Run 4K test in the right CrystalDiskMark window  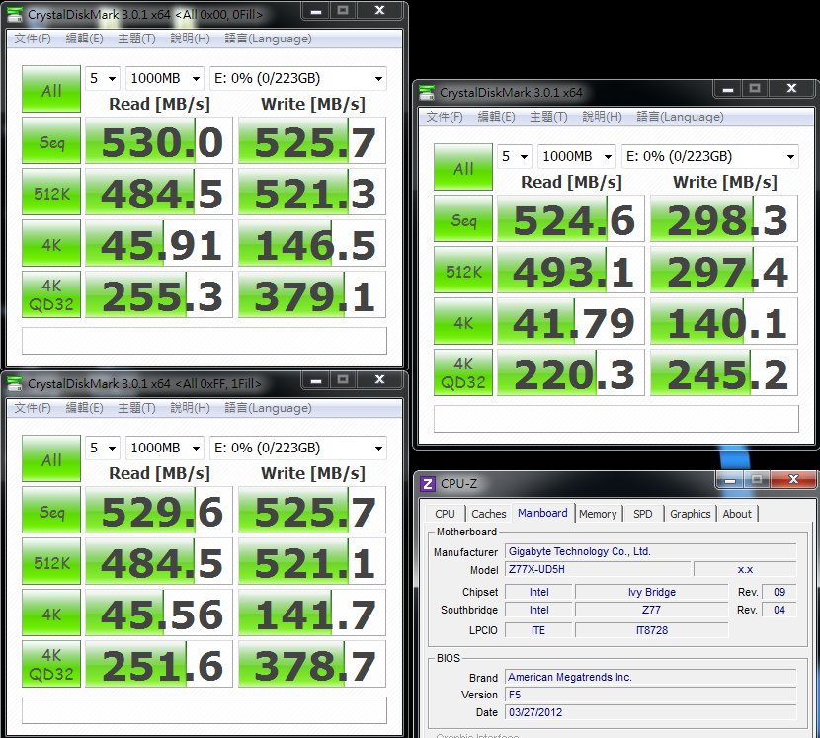[463, 322]
